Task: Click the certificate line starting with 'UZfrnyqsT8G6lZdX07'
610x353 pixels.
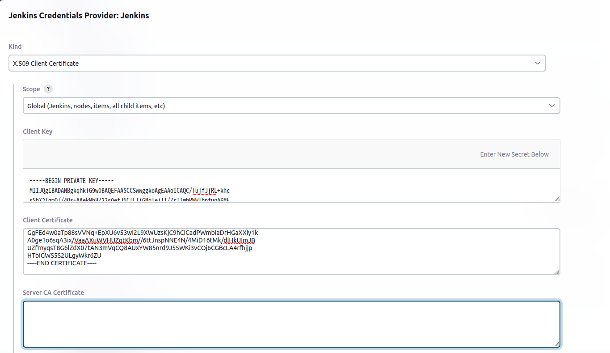Action: tap(140, 248)
